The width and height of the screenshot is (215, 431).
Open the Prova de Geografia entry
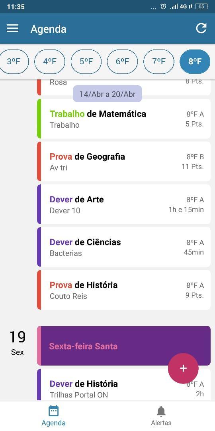point(124,161)
